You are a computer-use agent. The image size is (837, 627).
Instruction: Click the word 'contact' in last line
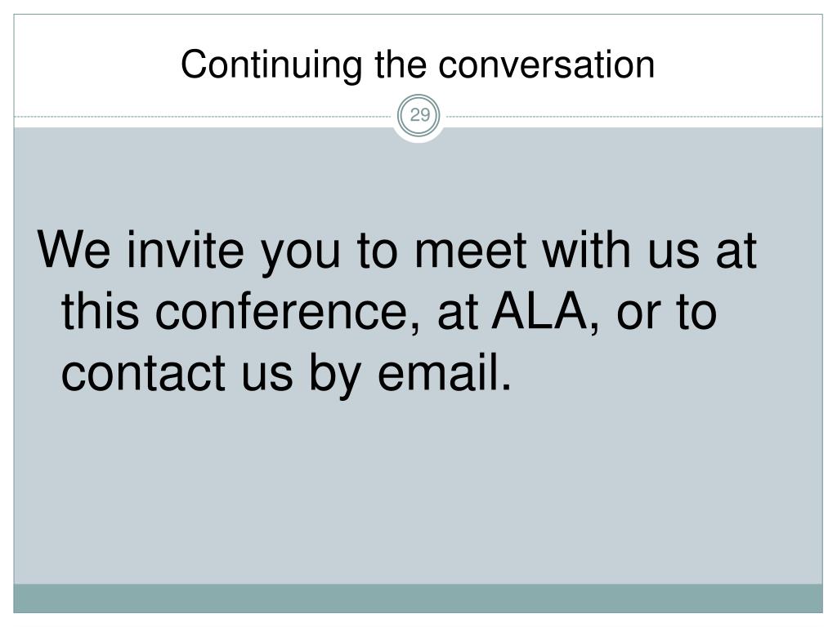pyautogui.click(x=143, y=373)
